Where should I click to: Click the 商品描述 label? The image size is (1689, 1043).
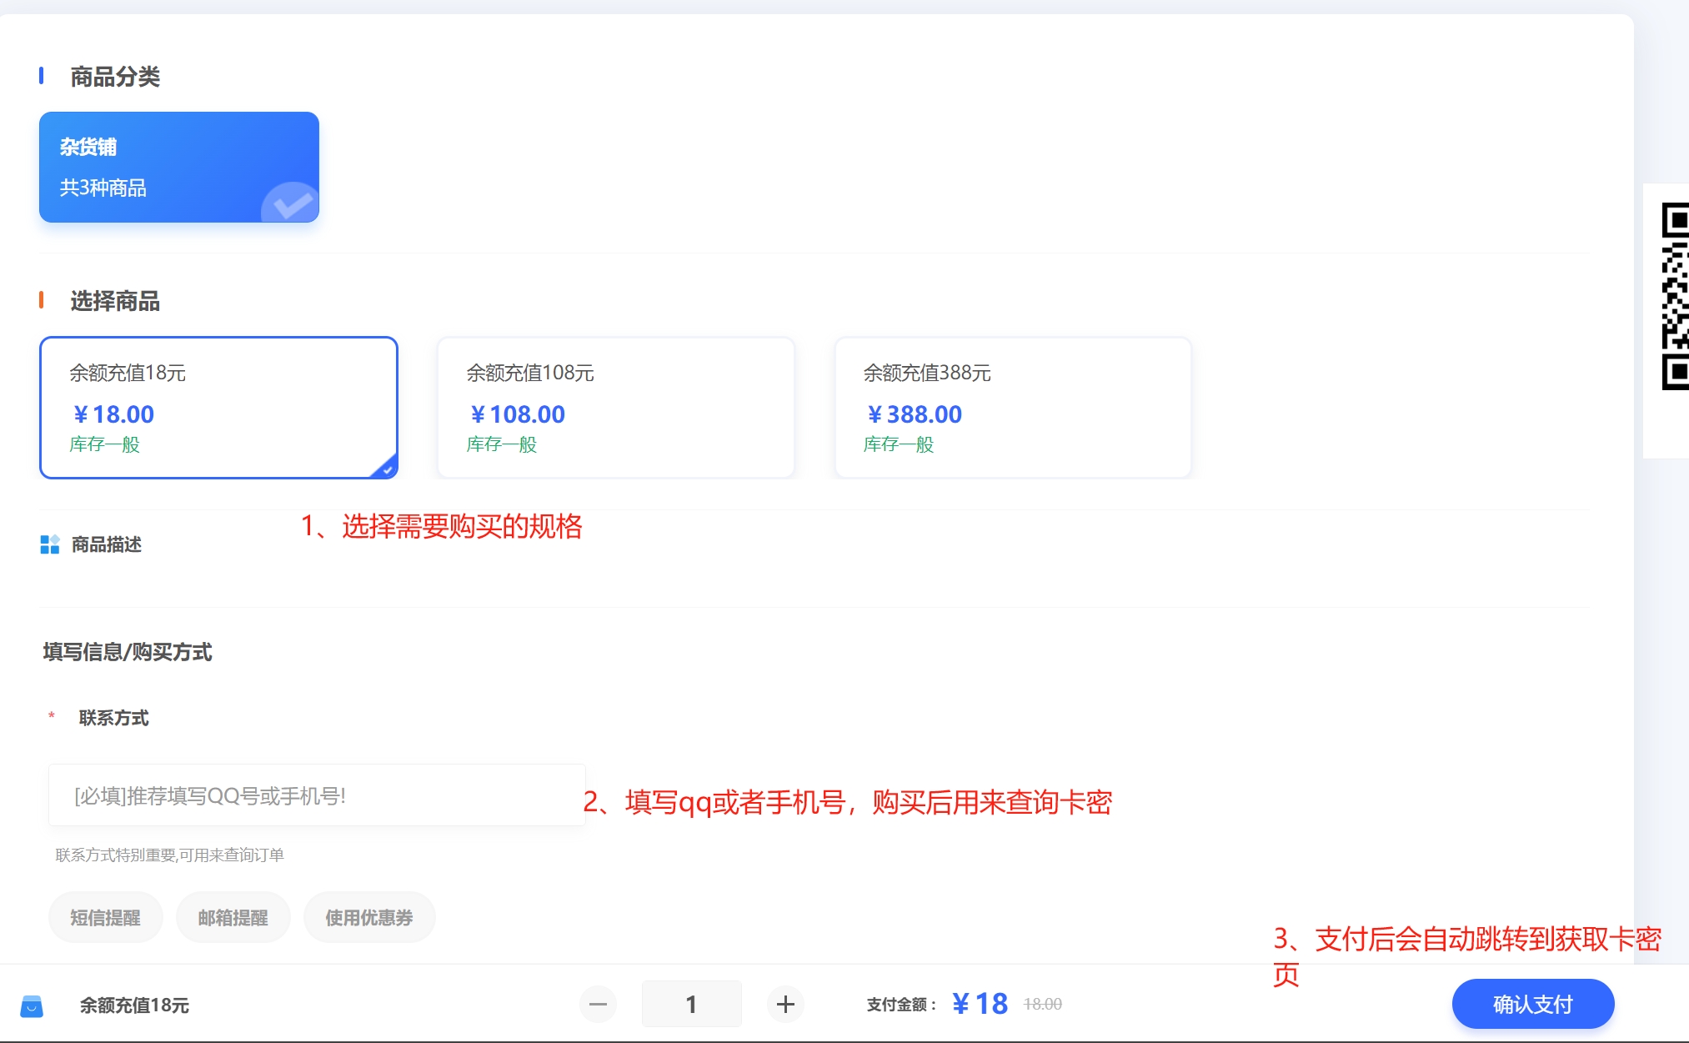(107, 544)
